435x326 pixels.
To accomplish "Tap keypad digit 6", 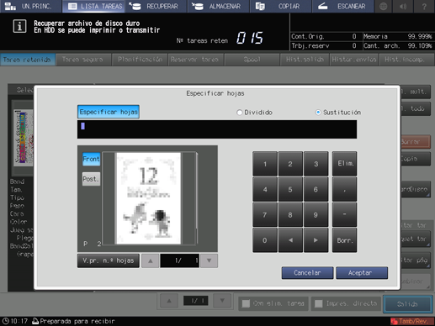I will coord(316,190).
